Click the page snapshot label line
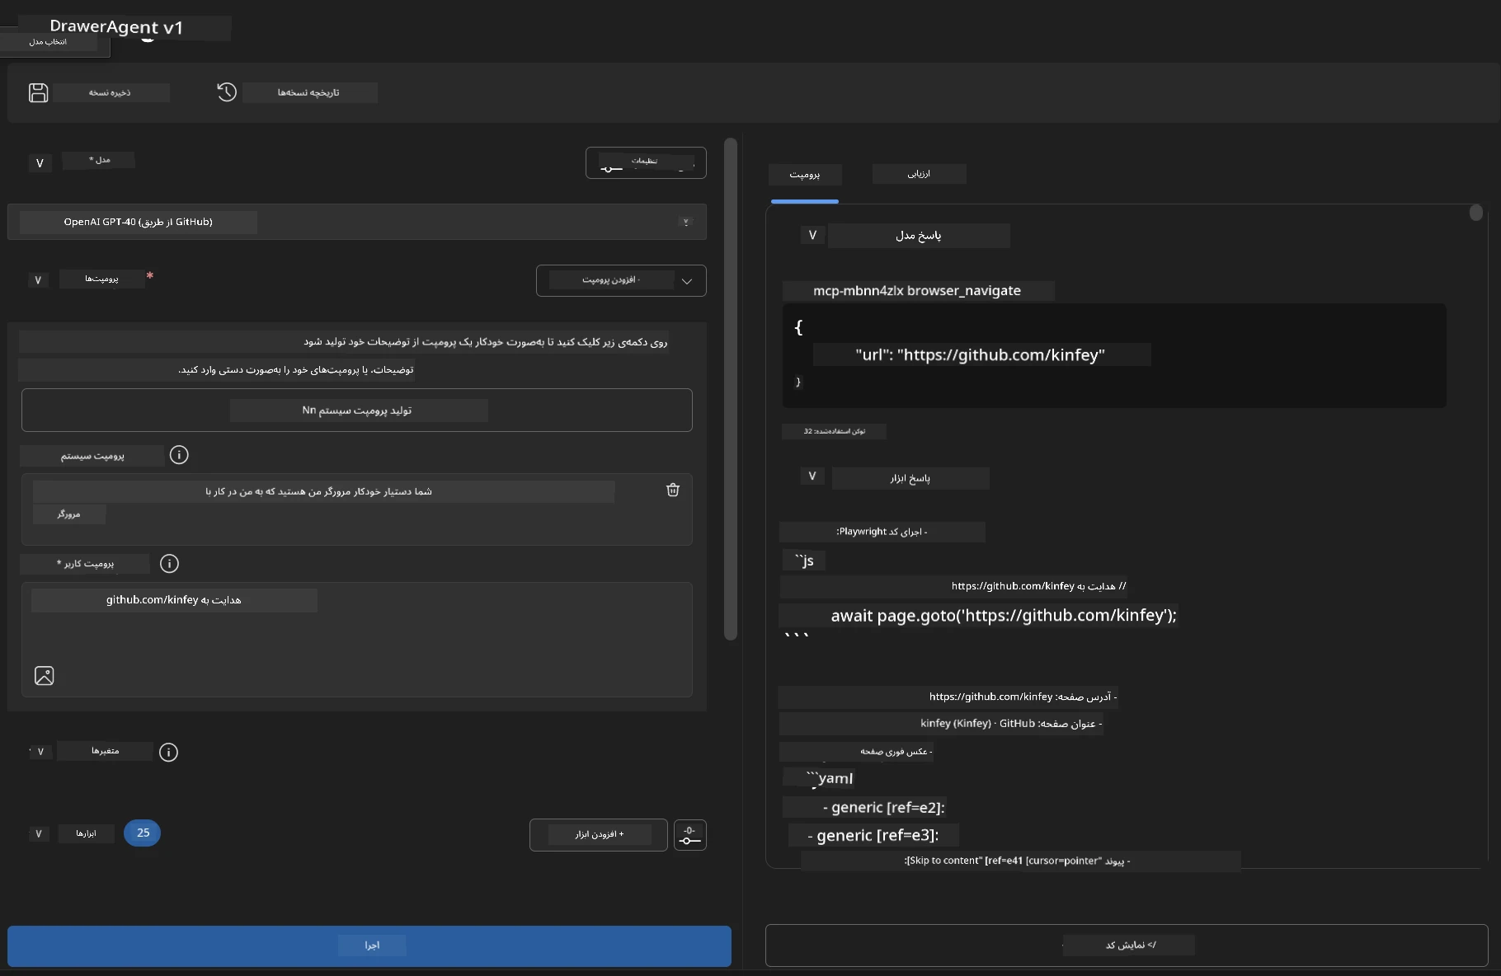Image resolution: width=1501 pixels, height=976 pixels. (x=896, y=752)
